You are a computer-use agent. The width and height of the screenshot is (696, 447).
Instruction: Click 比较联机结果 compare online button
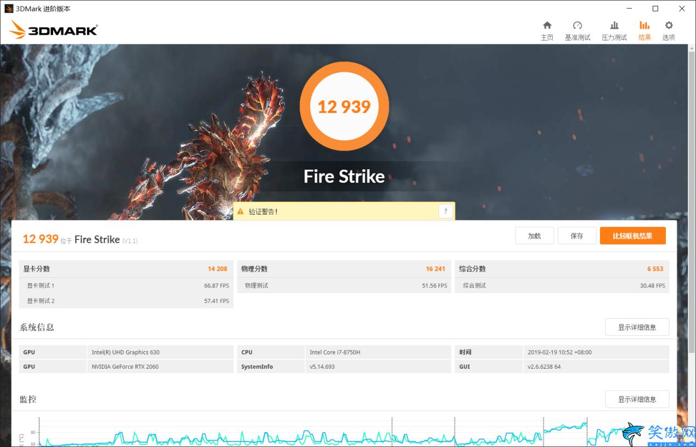click(x=633, y=236)
